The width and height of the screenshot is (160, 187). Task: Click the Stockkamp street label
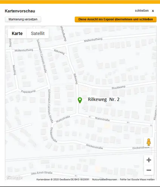[x=118, y=87]
